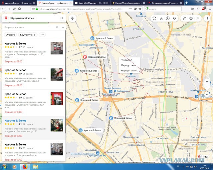Reload the page with the refresh button

pyautogui.click(x=14, y=9)
